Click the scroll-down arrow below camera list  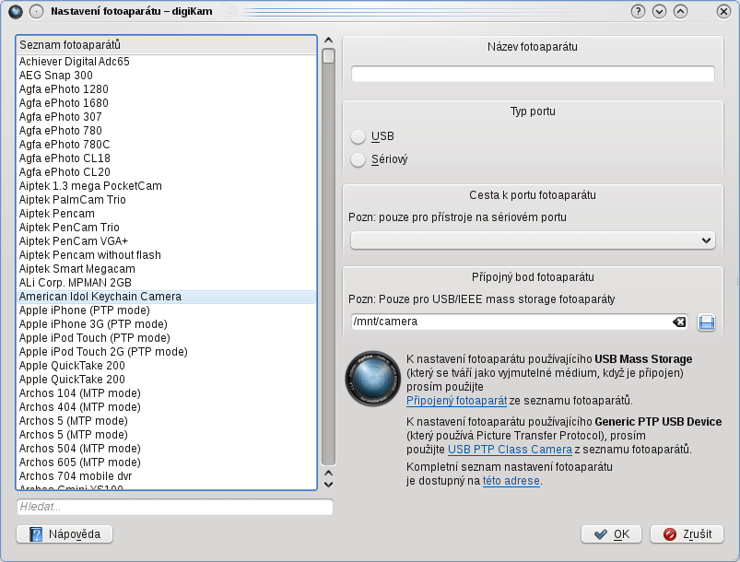[328, 485]
